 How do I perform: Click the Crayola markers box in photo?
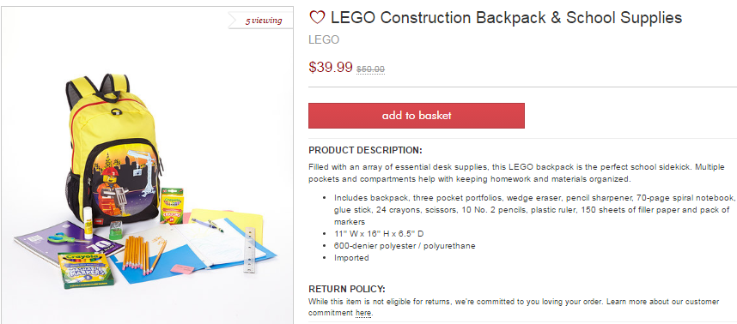pyautogui.click(x=85, y=270)
